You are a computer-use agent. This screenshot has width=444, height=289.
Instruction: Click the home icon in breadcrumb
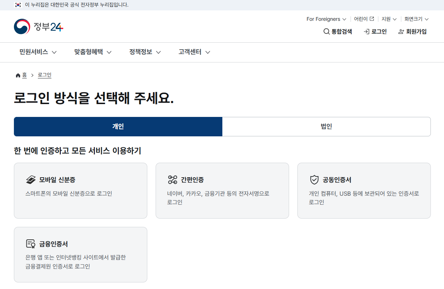[17, 75]
